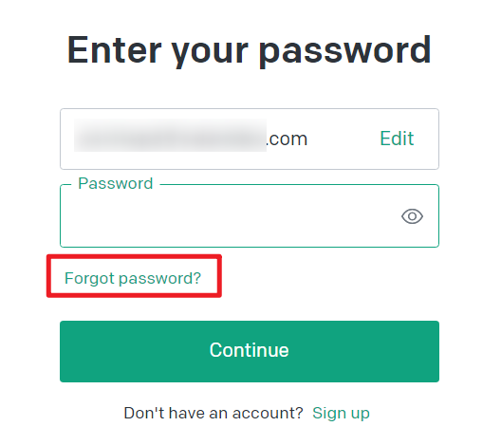Viewport: 501px width, 445px height.
Task: Click the blurred email address text
Action: 170,135
